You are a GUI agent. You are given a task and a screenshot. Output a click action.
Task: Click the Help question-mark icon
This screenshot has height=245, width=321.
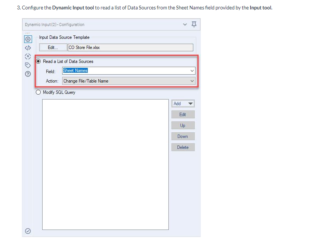28,73
